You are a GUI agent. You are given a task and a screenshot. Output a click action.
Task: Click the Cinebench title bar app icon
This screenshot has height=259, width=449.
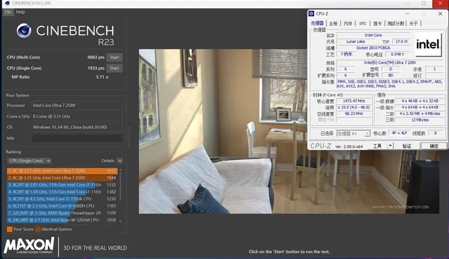(x=7, y=3)
